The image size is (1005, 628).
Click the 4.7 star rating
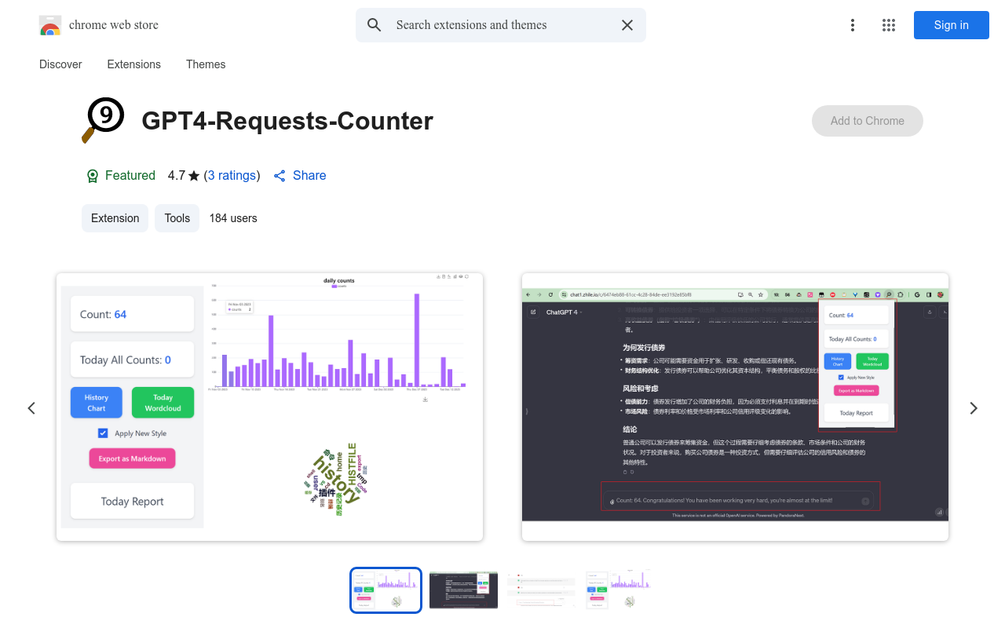(184, 176)
